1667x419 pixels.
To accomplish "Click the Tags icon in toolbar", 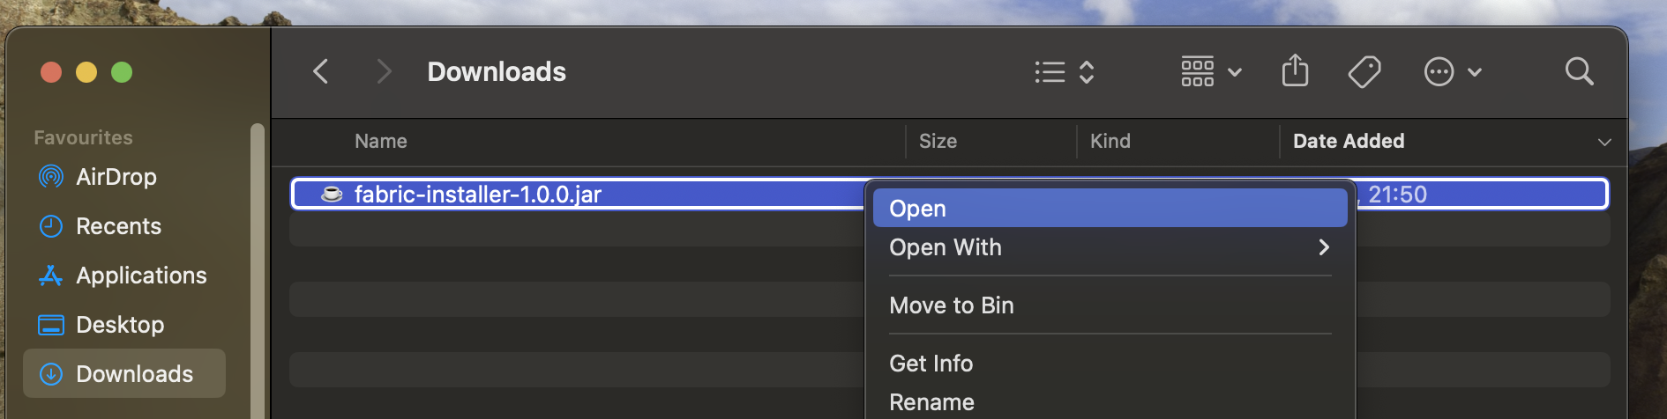I will pyautogui.click(x=1364, y=71).
